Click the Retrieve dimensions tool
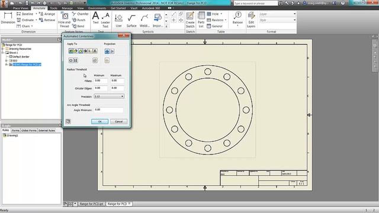379x213 pixels. [x=47, y=20]
